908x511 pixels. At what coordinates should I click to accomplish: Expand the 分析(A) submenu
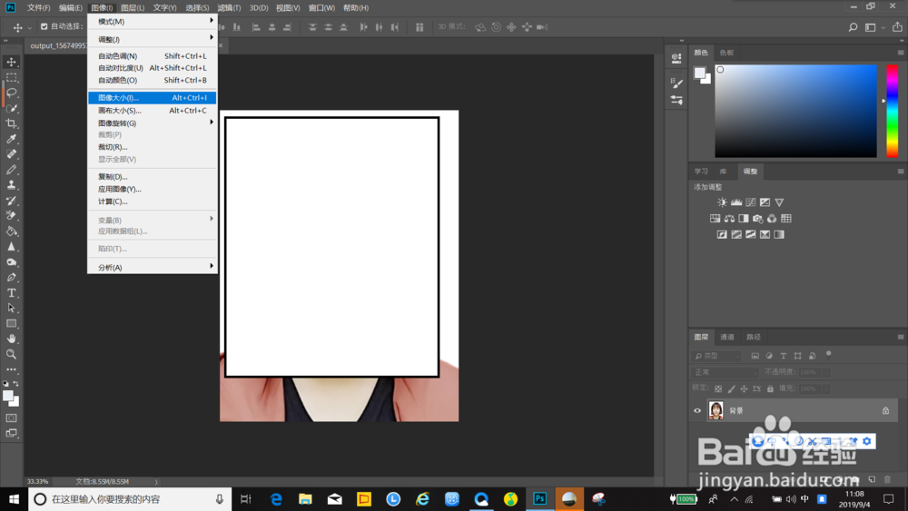[153, 268]
